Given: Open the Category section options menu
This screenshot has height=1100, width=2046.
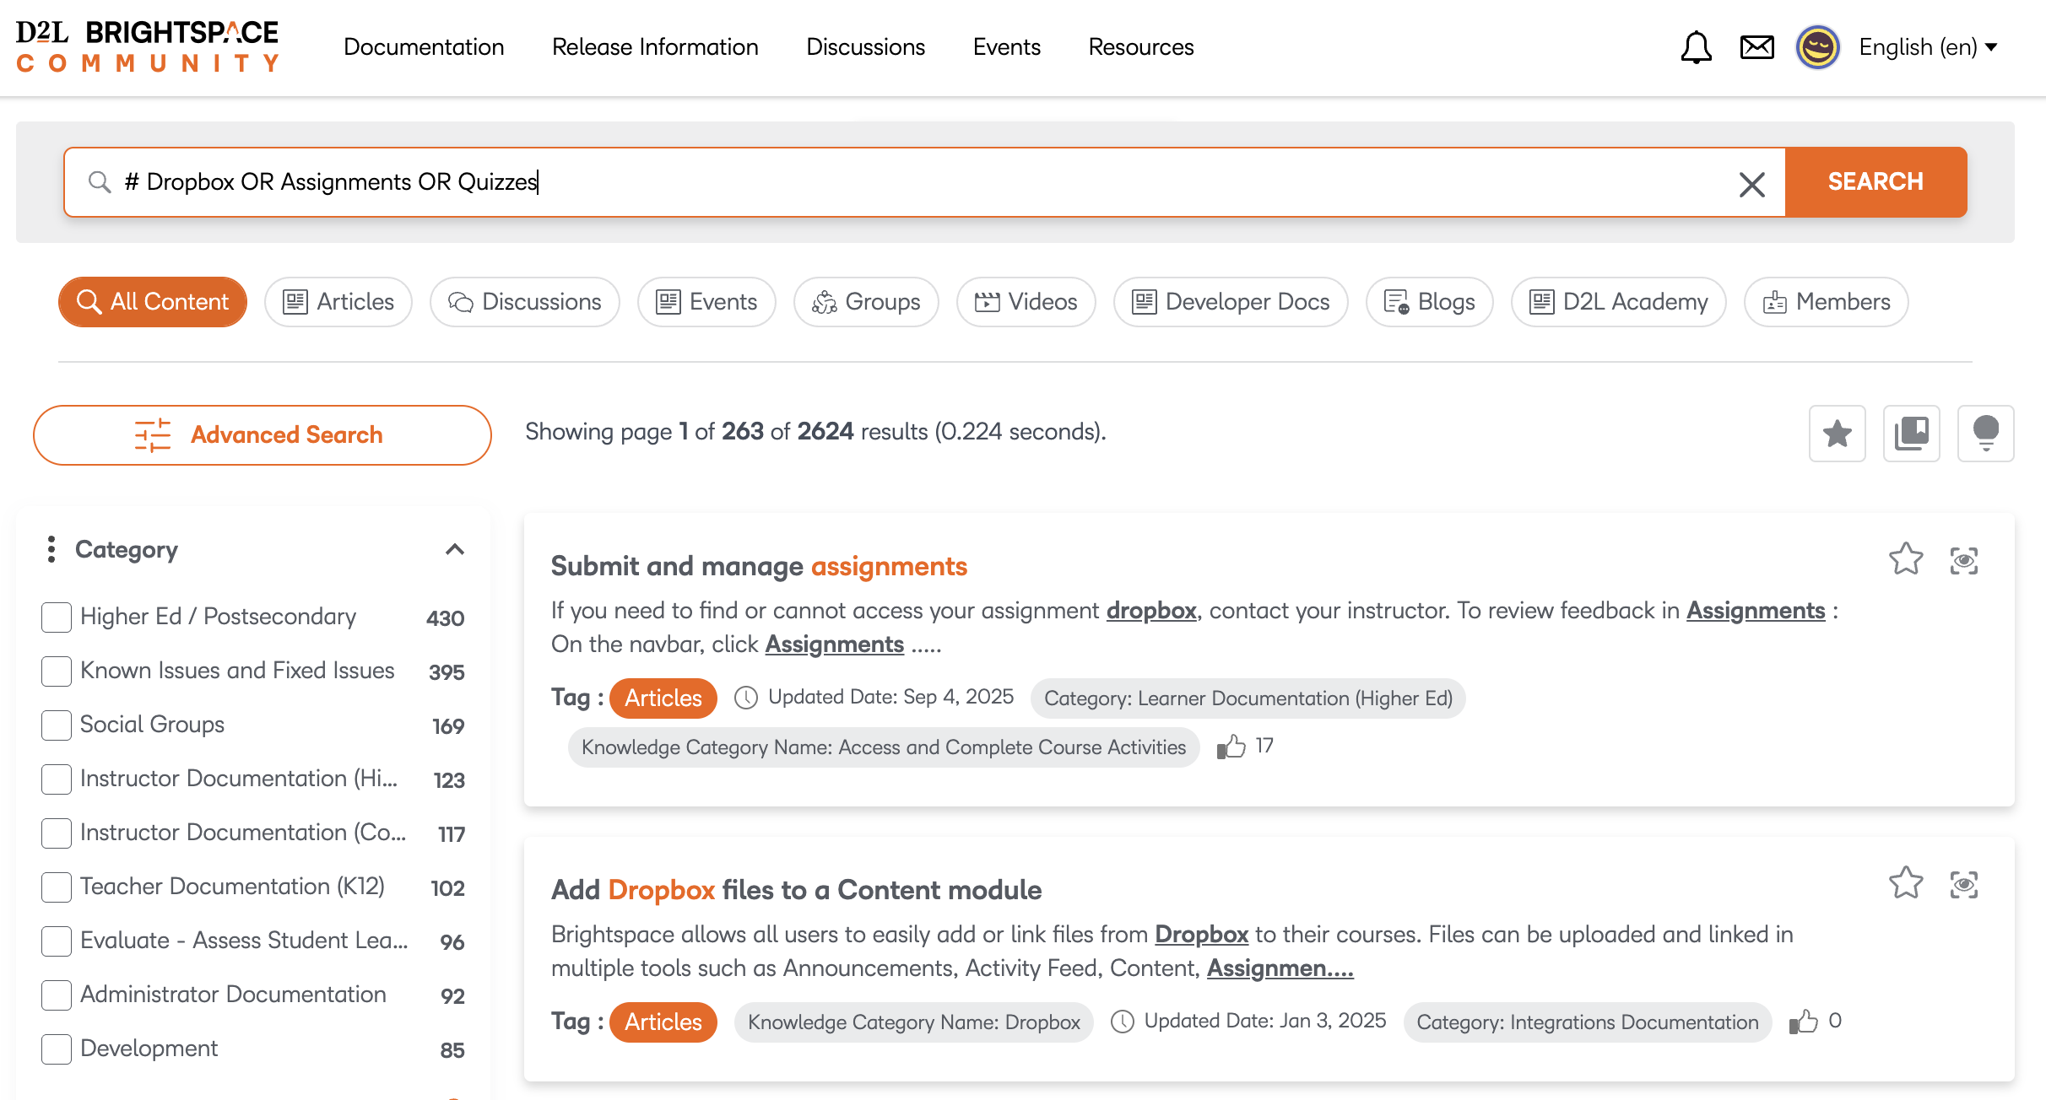Looking at the screenshot, I should pyautogui.click(x=51, y=549).
